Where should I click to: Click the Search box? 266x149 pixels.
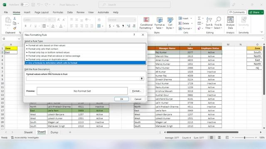(135, 5)
